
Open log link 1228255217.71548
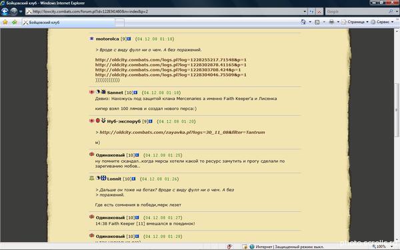click(x=171, y=60)
